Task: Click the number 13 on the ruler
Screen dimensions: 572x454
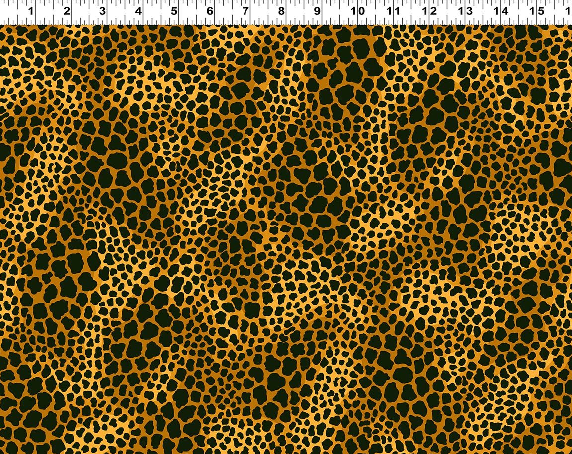Action: (464, 11)
